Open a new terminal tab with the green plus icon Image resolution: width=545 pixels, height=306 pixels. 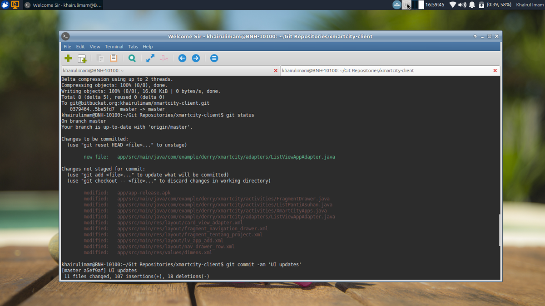point(68,58)
